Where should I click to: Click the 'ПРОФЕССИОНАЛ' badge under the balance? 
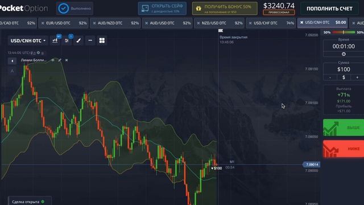(279, 13)
